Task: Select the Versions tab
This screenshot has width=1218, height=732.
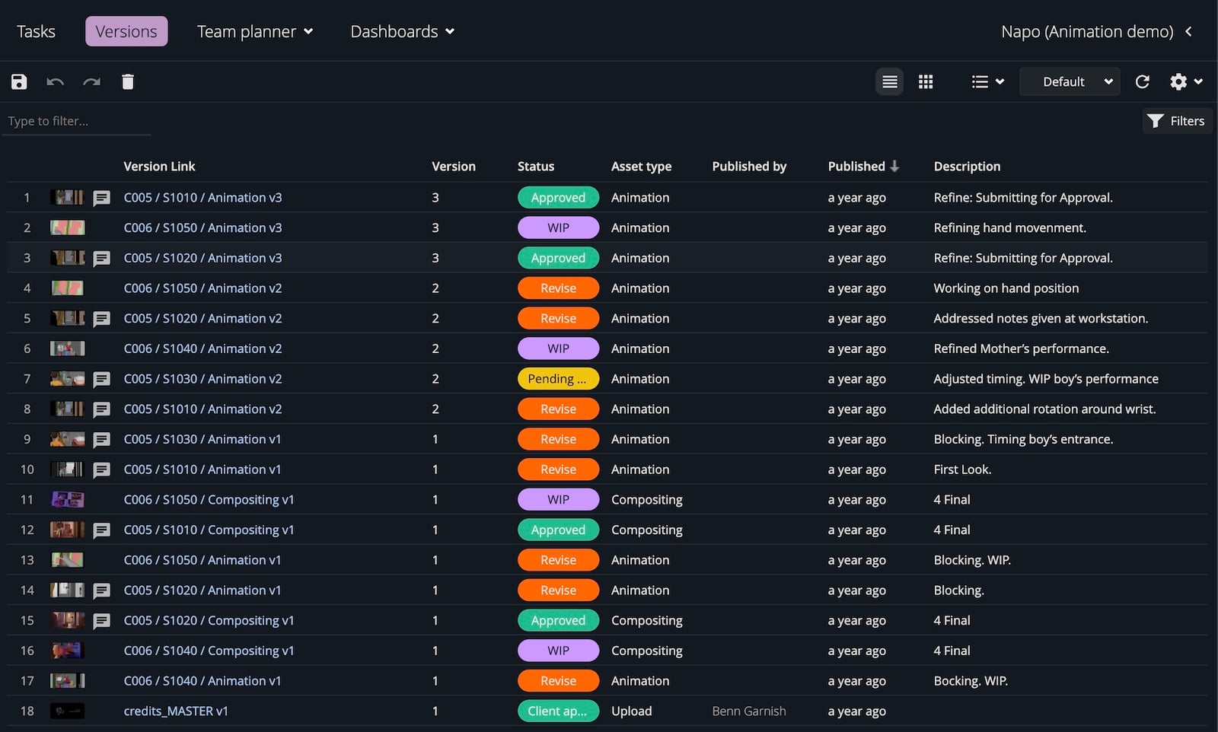Action: (x=126, y=31)
